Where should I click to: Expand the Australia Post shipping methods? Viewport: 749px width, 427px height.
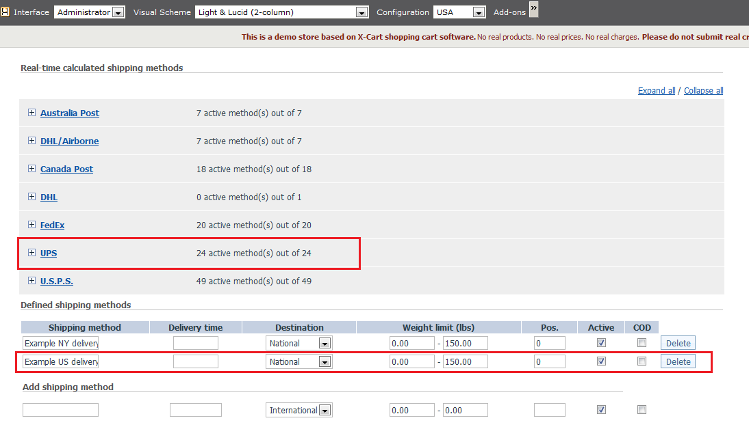[31, 113]
